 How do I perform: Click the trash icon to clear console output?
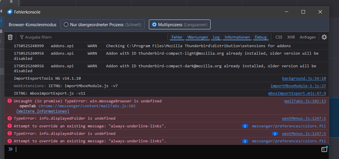(x=10, y=37)
